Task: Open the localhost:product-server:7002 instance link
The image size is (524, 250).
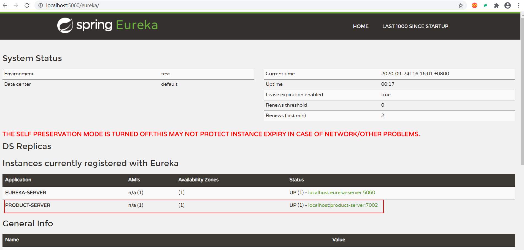Action: click(343, 205)
